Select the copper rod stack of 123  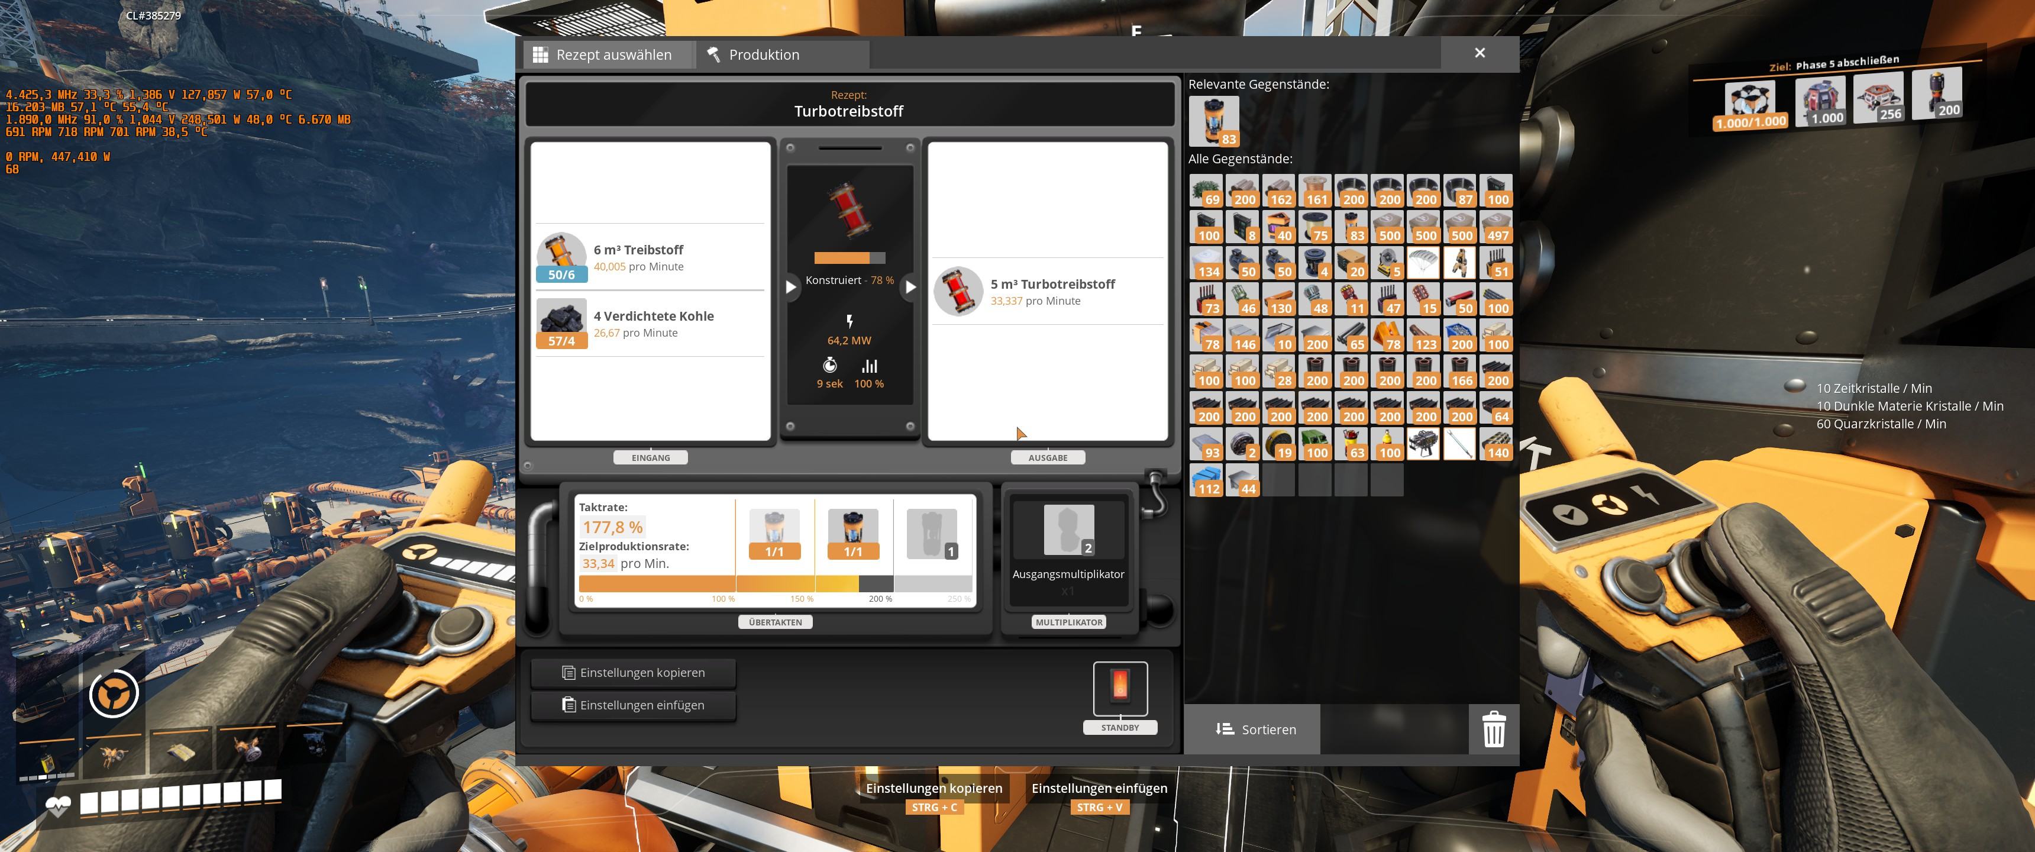point(1423,336)
